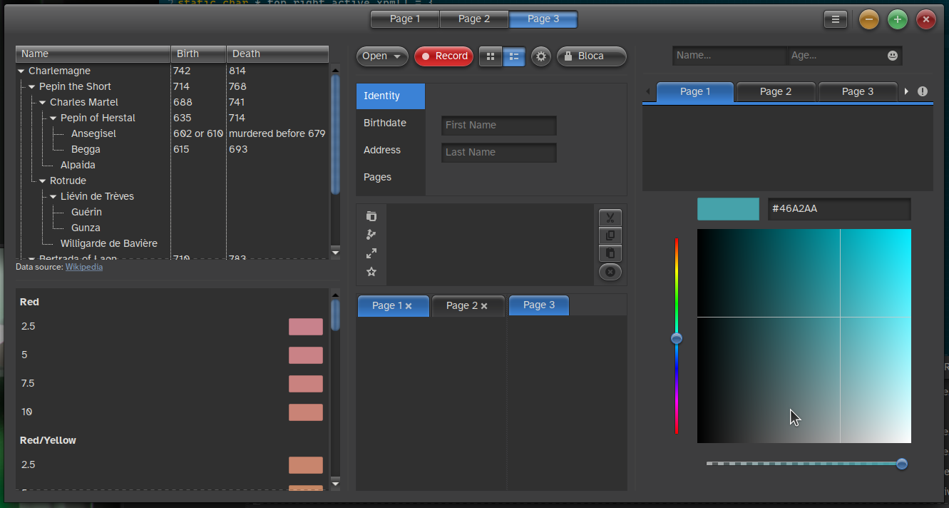Pick the Red 2.5 color swatch

pos(306,327)
